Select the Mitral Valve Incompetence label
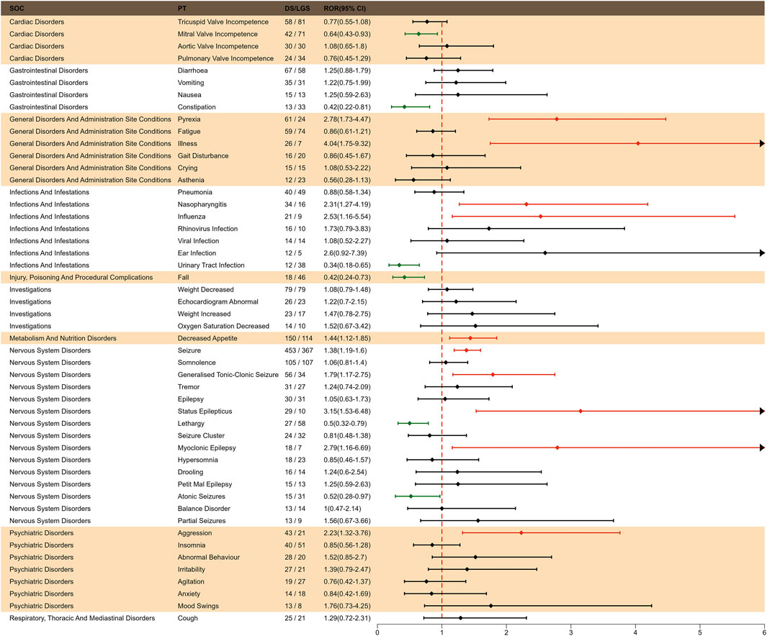The image size is (767, 636). tap(217, 35)
